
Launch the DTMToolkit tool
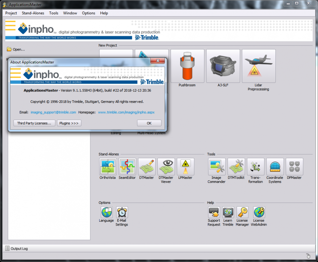(x=236, y=166)
